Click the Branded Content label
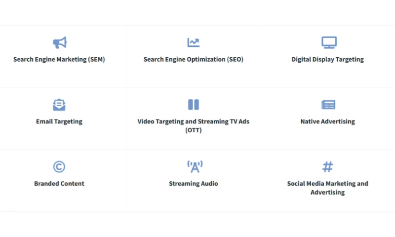395x237 pixels. click(59, 184)
